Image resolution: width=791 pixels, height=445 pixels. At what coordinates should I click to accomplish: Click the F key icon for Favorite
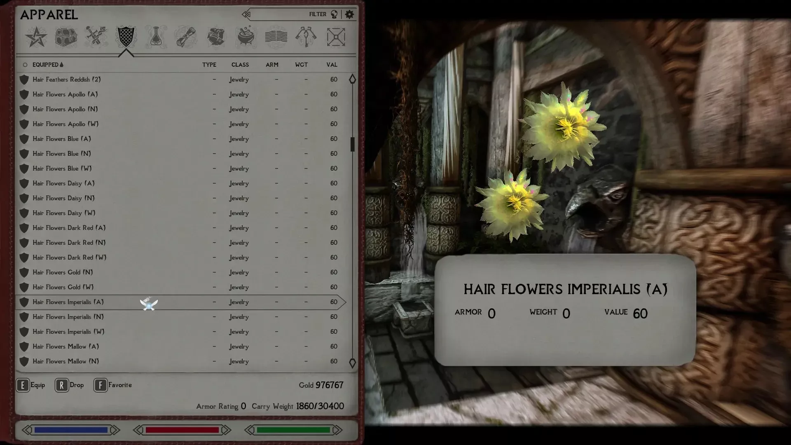[100, 385]
